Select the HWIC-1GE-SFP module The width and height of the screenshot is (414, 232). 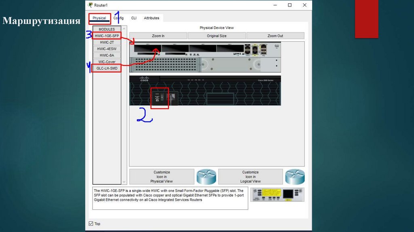coord(107,36)
